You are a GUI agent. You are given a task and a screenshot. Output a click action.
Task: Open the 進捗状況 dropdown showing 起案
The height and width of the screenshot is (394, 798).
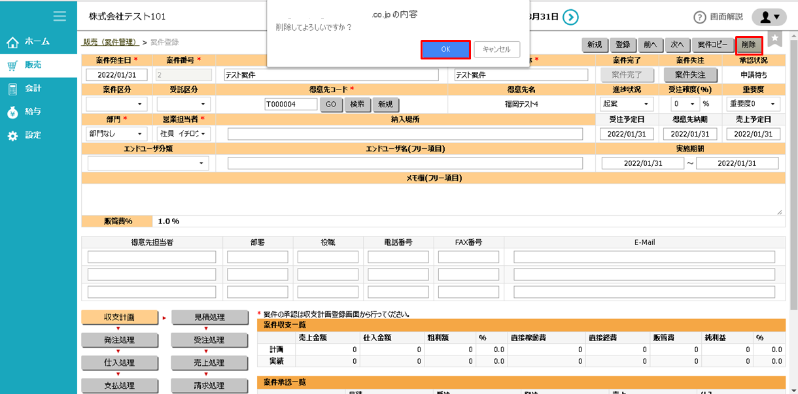(x=625, y=103)
